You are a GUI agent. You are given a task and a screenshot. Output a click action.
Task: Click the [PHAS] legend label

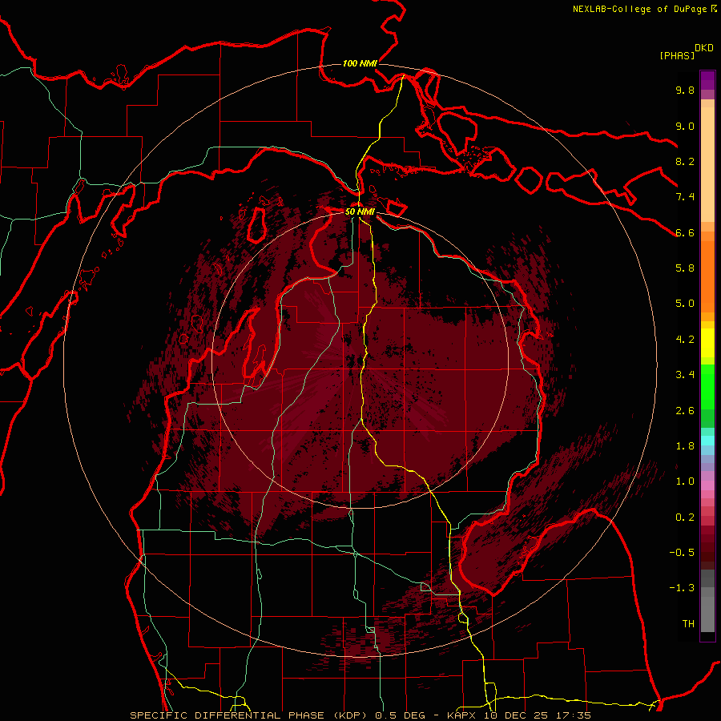pyautogui.click(x=677, y=55)
